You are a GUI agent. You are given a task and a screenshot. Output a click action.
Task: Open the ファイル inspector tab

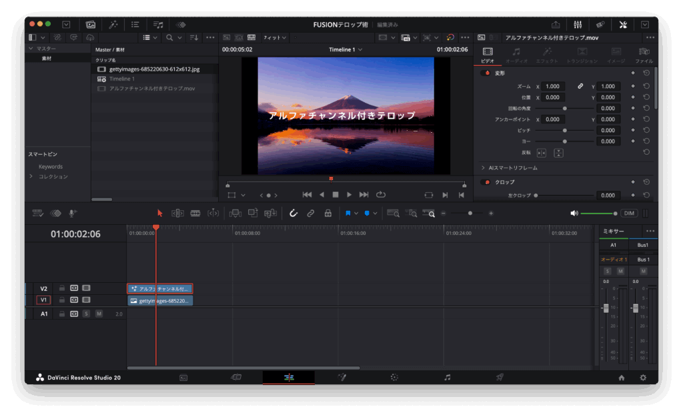pyautogui.click(x=644, y=55)
